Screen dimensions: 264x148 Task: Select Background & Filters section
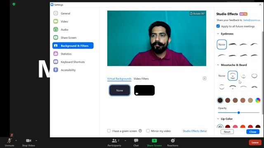[73, 46]
